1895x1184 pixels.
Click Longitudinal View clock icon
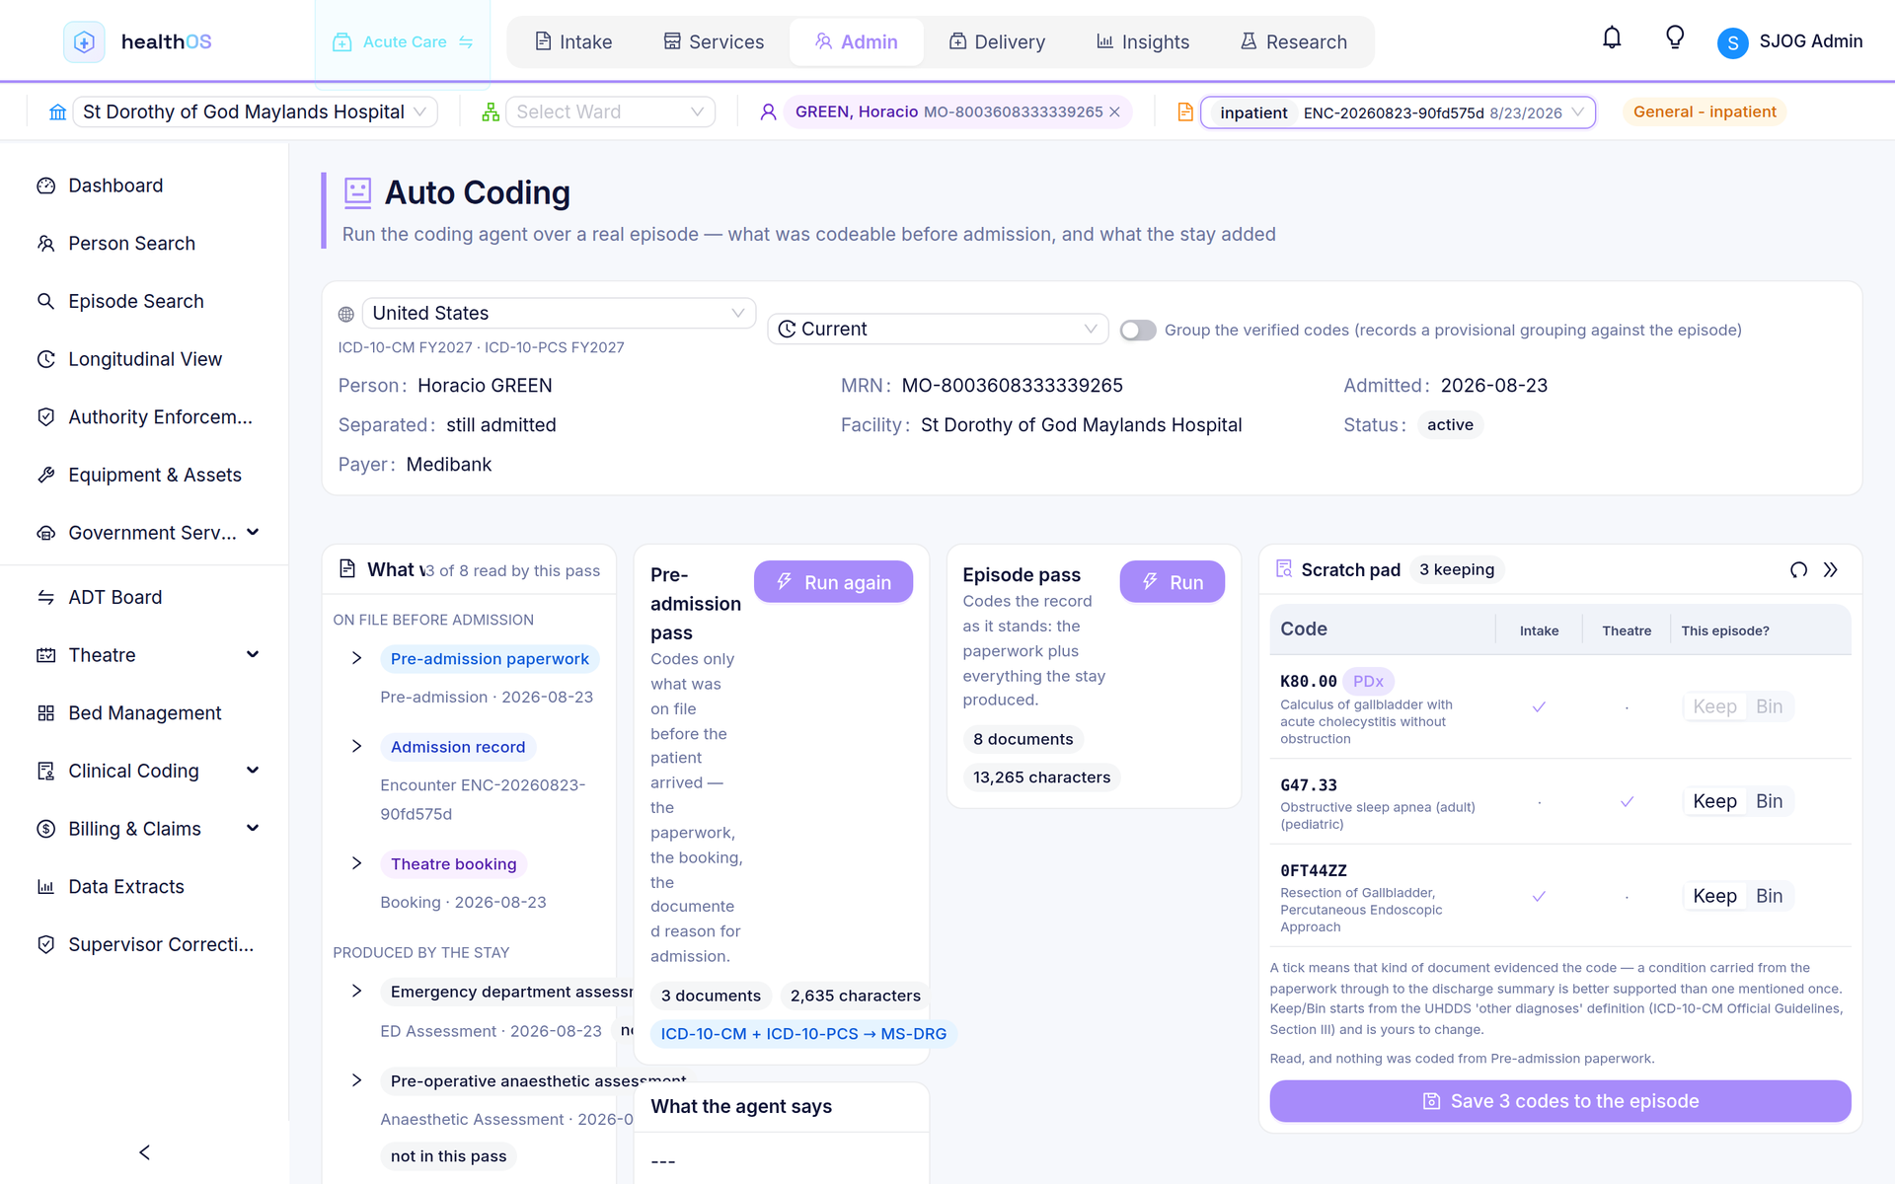pyautogui.click(x=45, y=359)
